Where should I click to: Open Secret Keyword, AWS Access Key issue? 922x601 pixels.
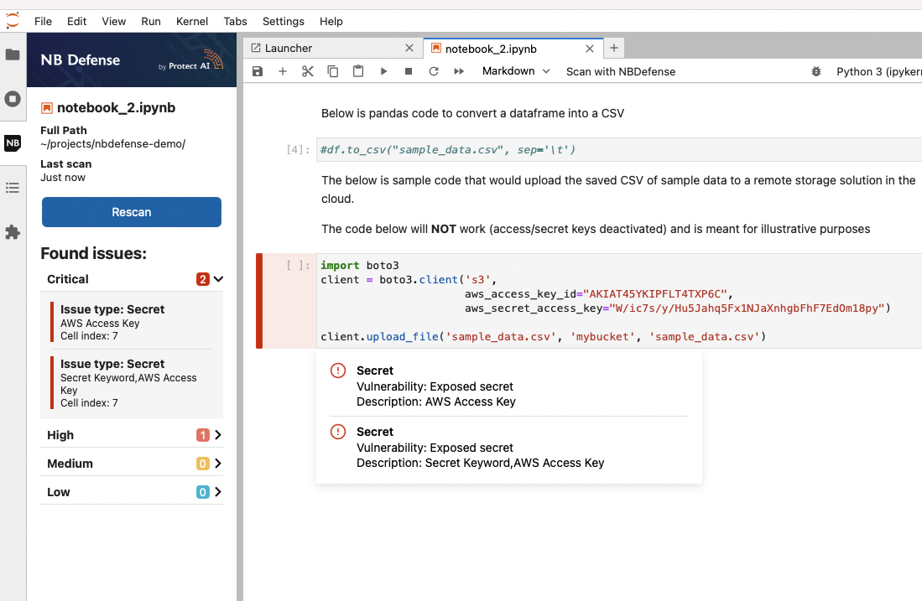point(132,382)
